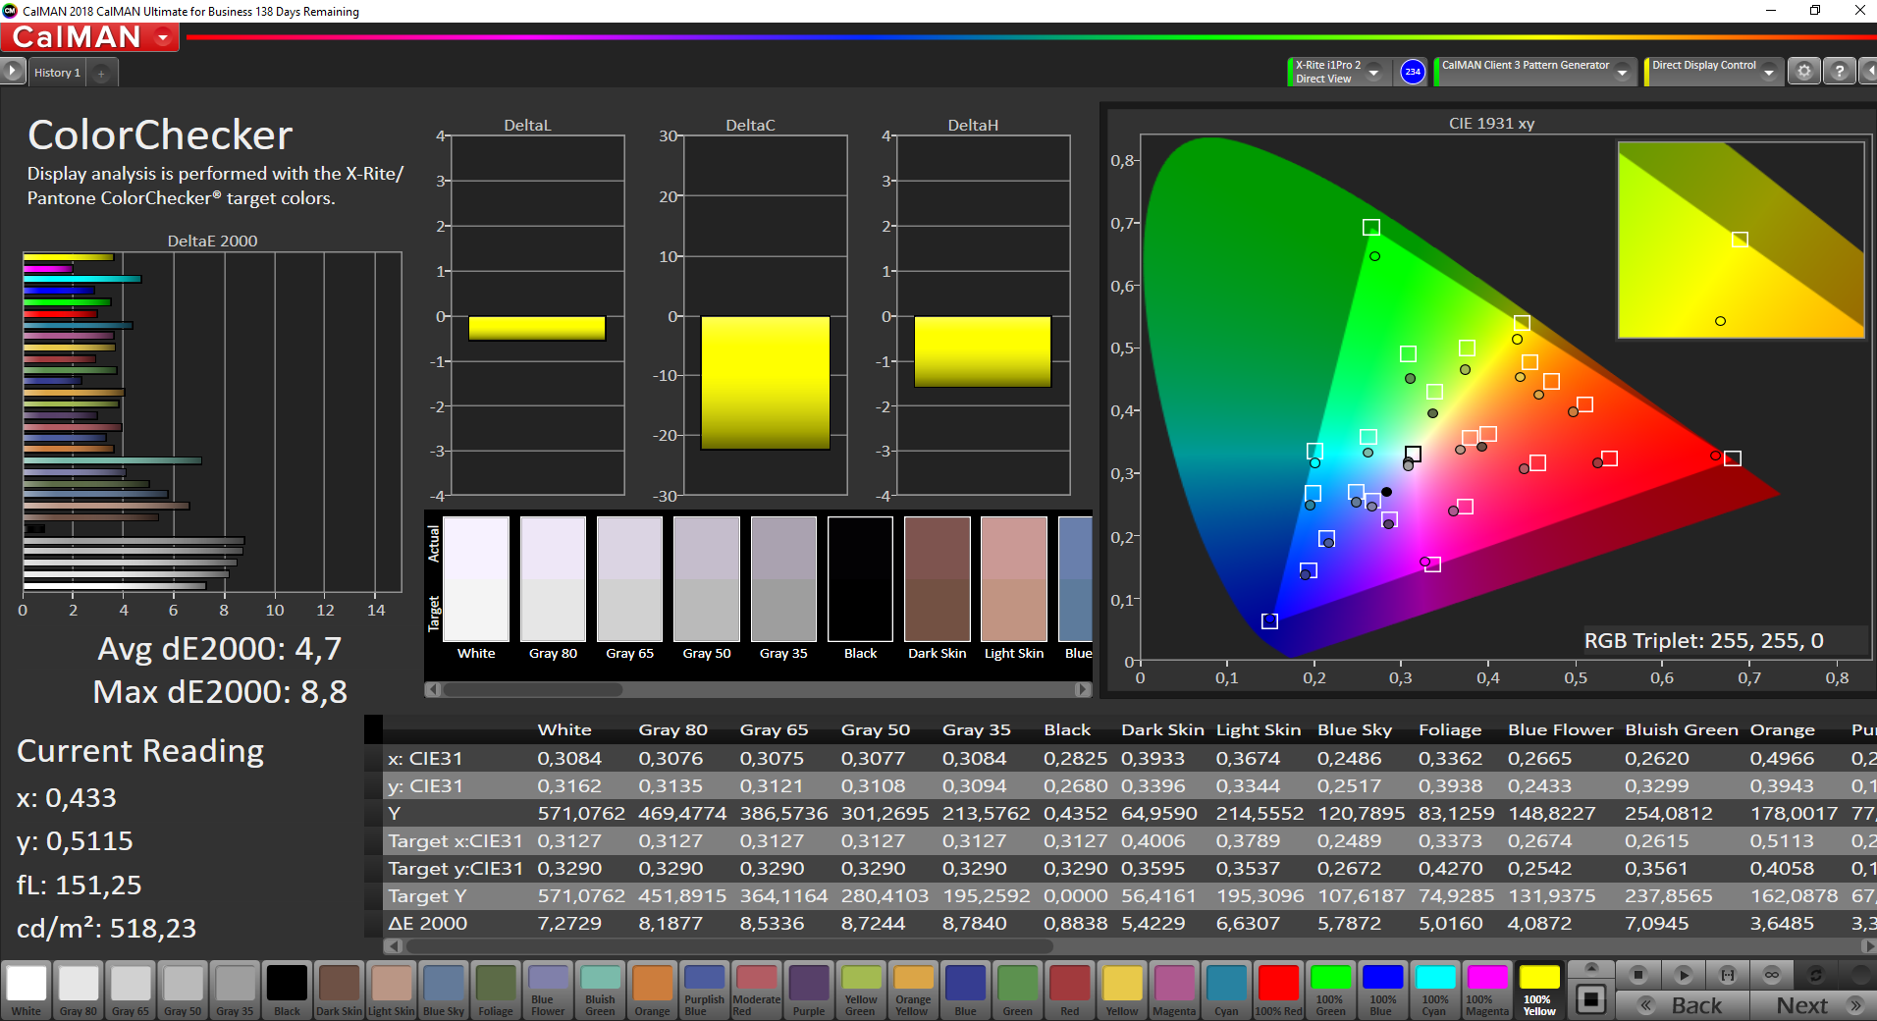The width and height of the screenshot is (1877, 1021).
Task: Select the 100% Blue patch
Action: click(1382, 991)
